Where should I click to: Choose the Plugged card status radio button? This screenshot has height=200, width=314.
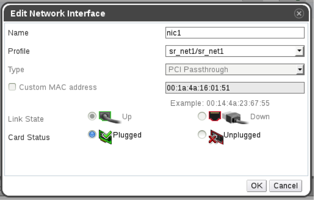click(x=92, y=135)
